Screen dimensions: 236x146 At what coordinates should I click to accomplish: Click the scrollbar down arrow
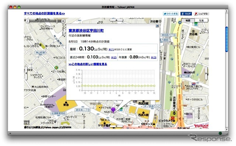[x=227, y=130]
